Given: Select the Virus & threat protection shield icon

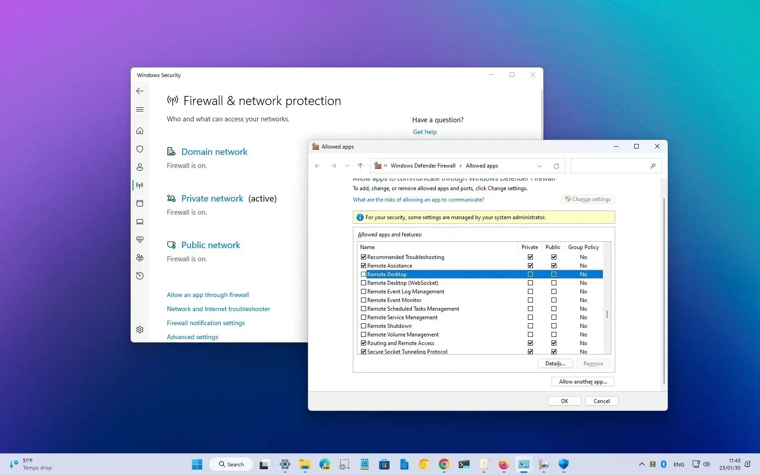Looking at the screenshot, I should click(140, 149).
